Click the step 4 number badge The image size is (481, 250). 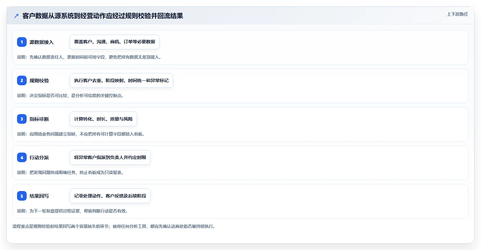click(22, 157)
